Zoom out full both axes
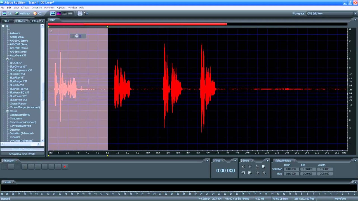Image resolution: width=358 pixels, height=201 pixels. click(x=256, y=167)
